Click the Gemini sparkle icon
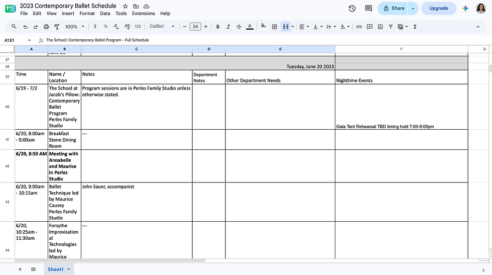Image resolution: width=492 pixels, height=275 pixels. point(465,9)
